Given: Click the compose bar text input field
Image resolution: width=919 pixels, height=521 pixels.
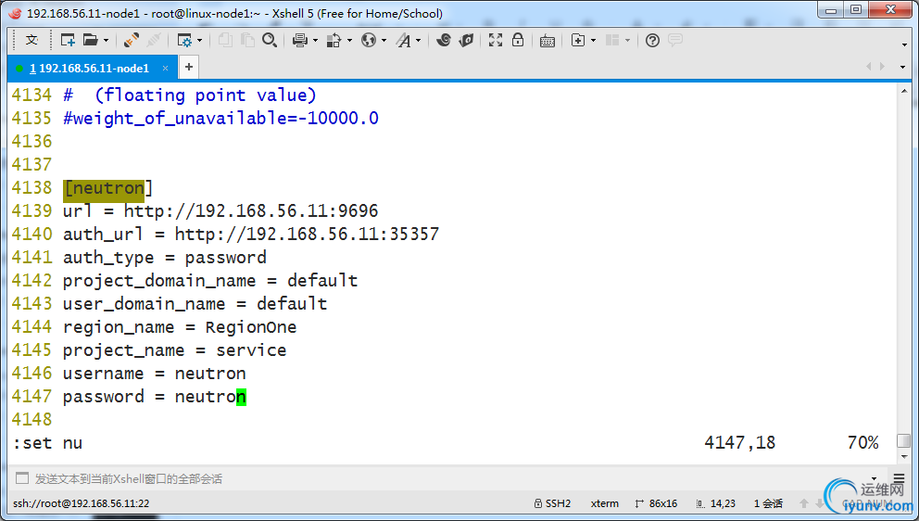Looking at the screenshot, I should coord(448,478).
